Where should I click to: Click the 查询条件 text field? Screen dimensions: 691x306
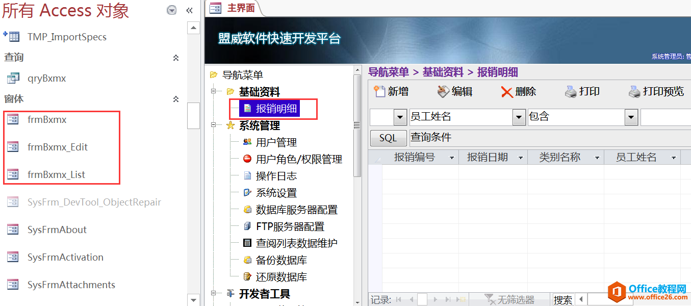(550, 138)
